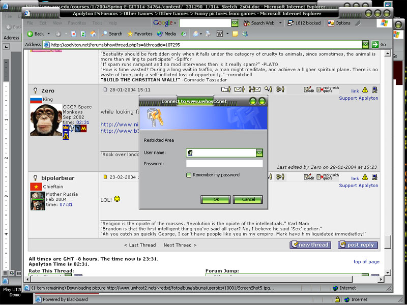Click OK in the login dialog
This screenshot has width=407, height=305.
(x=216, y=199)
